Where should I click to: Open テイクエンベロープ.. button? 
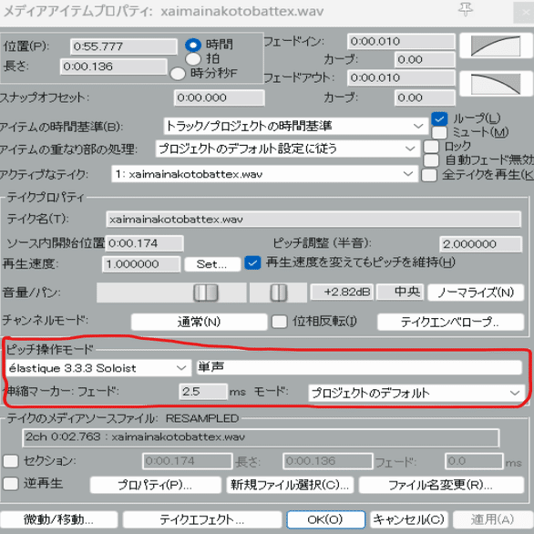[450, 322]
